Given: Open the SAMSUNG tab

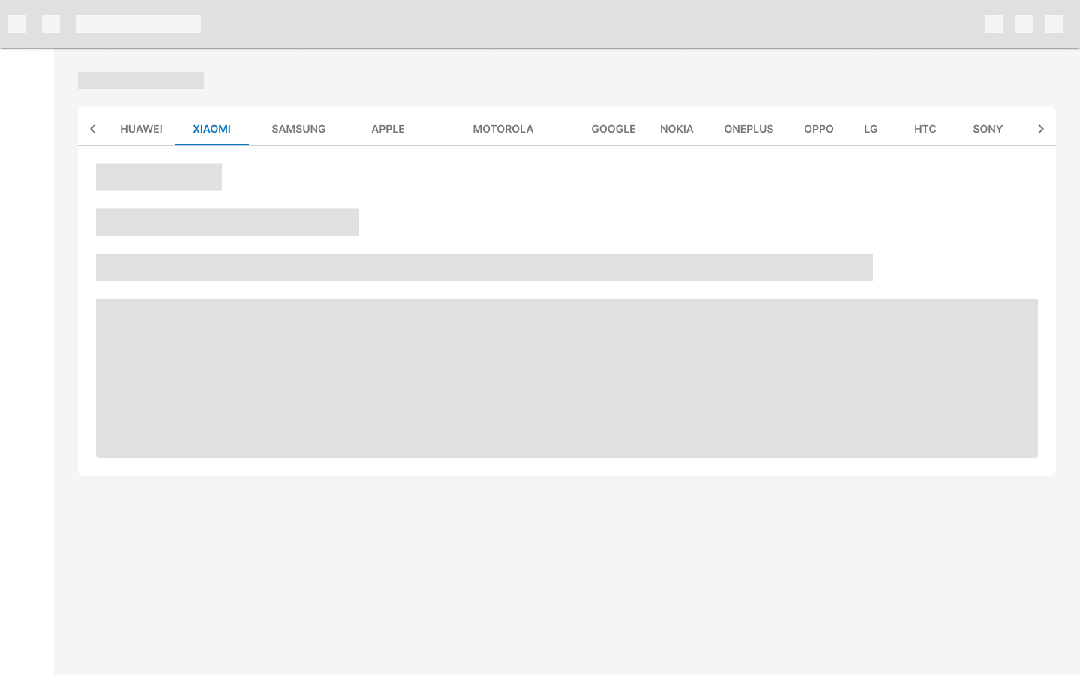Looking at the screenshot, I should pos(298,129).
